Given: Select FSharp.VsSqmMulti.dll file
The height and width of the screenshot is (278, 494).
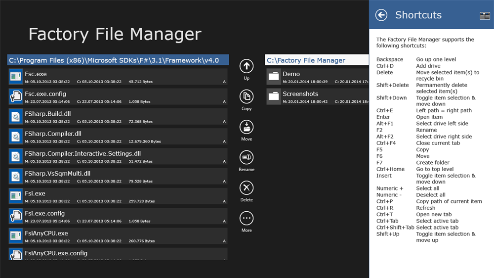Looking at the screenshot, I should click(x=119, y=177).
